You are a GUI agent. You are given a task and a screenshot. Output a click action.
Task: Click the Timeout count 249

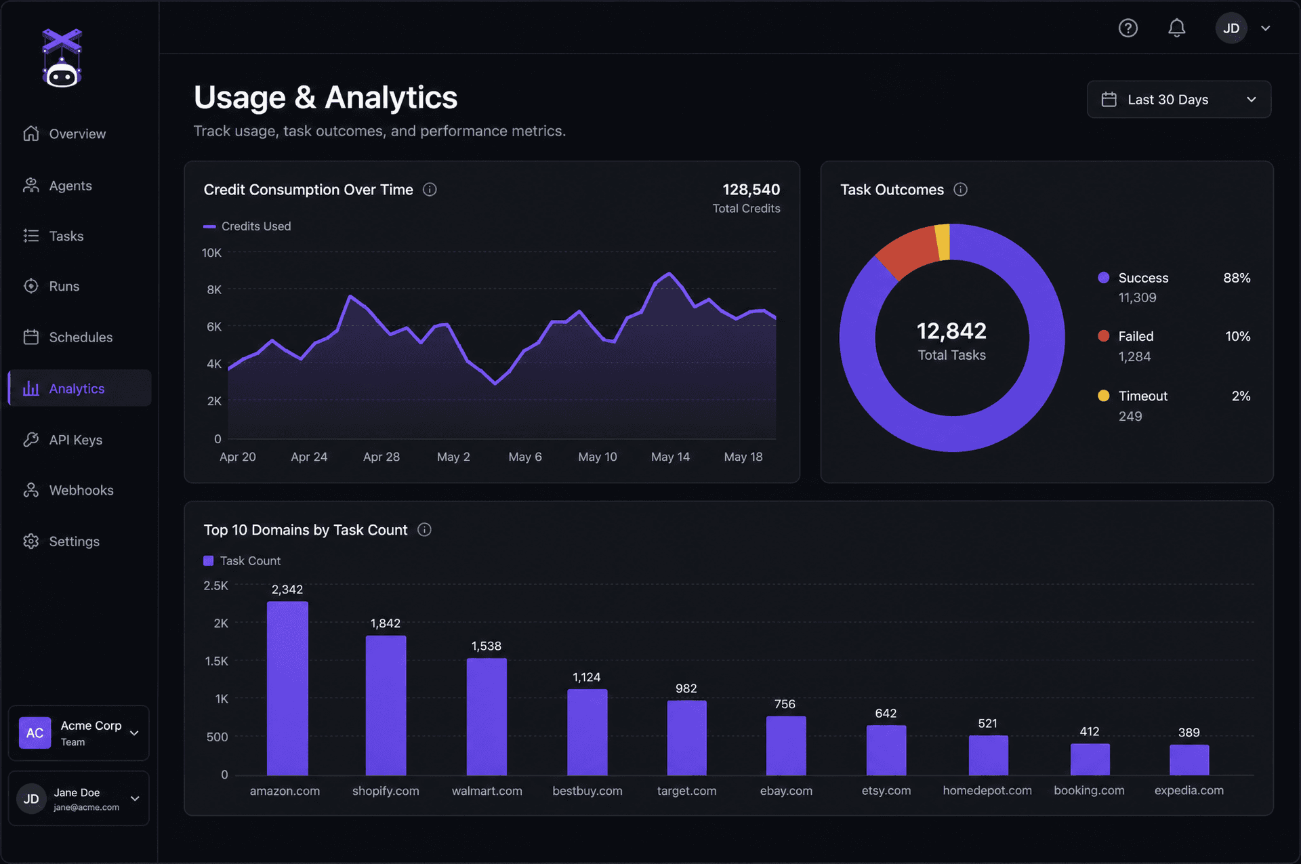tap(1130, 416)
